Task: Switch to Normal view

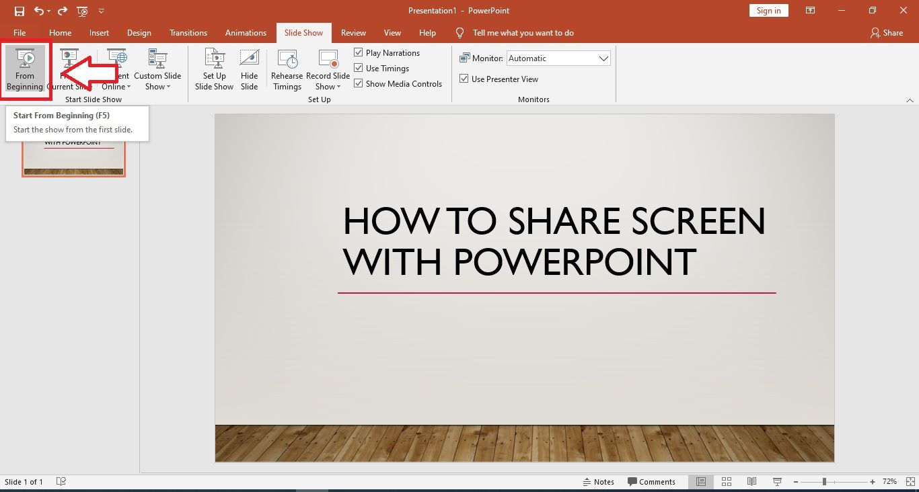Action: click(701, 481)
